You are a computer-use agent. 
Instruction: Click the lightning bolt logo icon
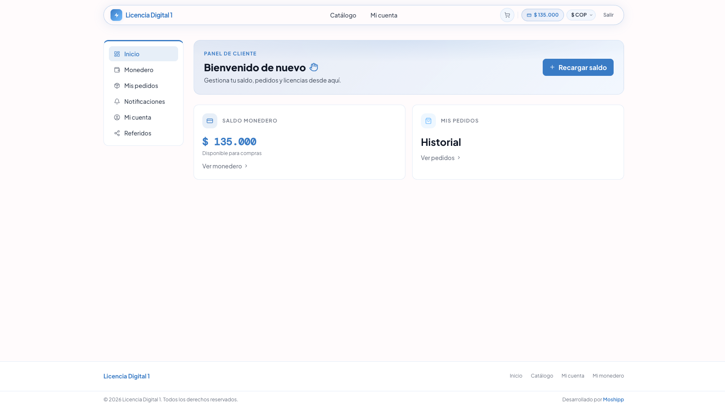[116, 15]
